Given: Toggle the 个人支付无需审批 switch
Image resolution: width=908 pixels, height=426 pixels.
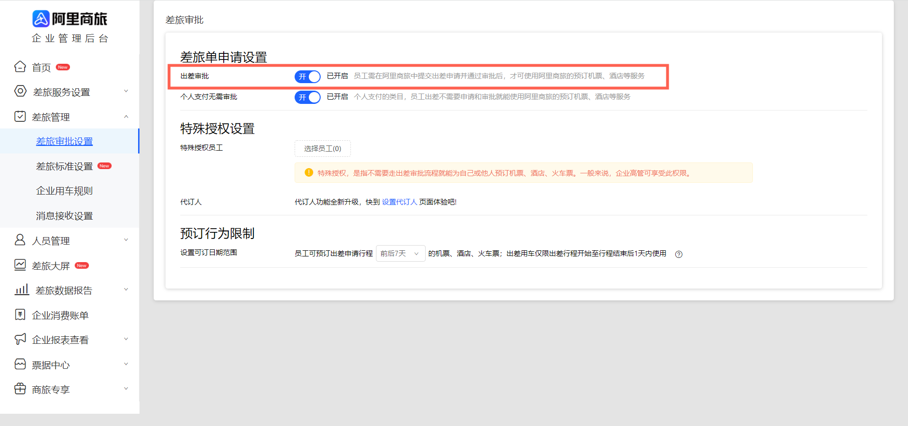Looking at the screenshot, I should coord(307,97).
